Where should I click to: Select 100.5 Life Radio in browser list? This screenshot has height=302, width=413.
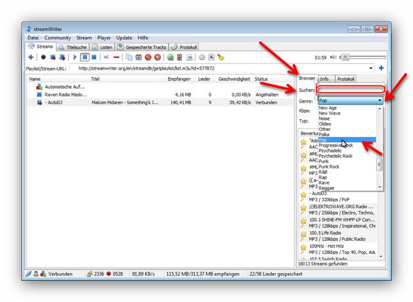pos(339,236)
